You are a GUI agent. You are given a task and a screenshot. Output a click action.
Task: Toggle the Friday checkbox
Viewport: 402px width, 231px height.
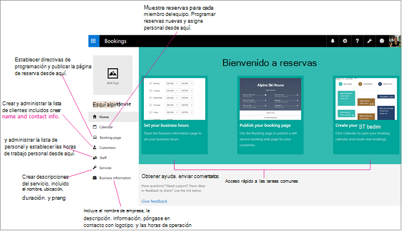click(x=150, y=113)
